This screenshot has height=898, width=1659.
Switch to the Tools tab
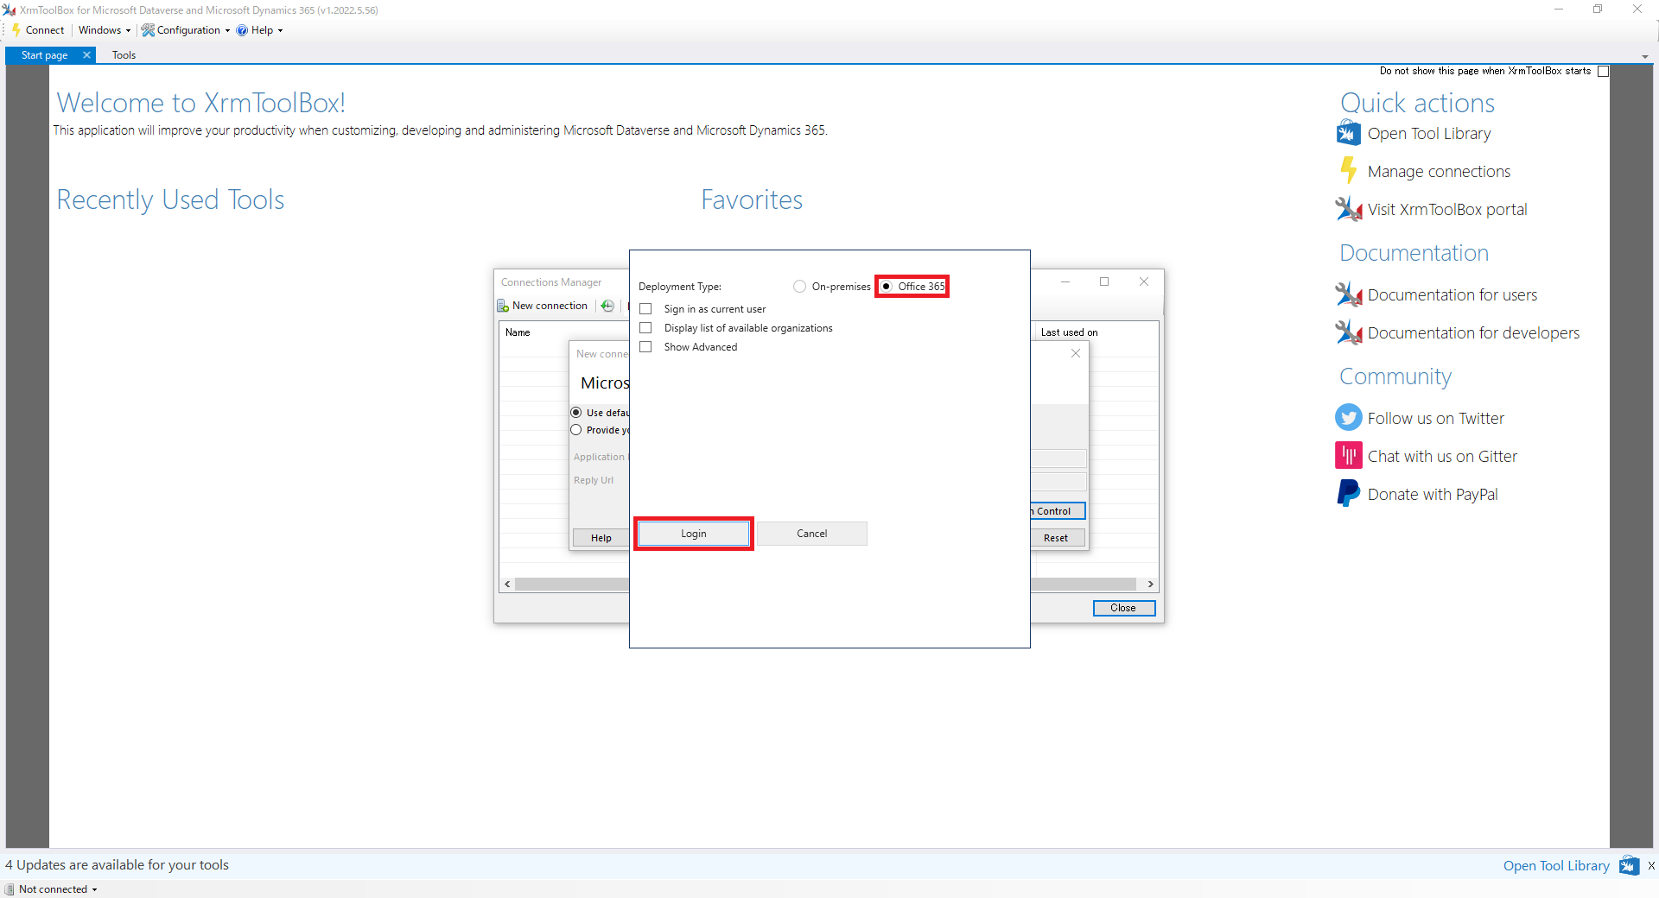tap(124, 55)
